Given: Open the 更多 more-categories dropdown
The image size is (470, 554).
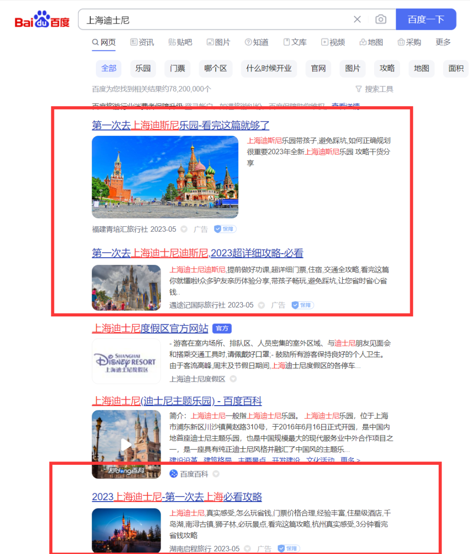Looking at the screenshot, I should pos(443,42).
